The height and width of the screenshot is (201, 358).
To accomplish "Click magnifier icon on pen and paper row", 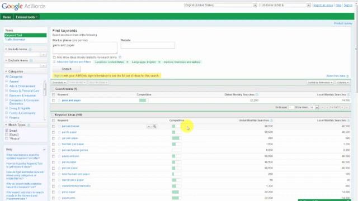I will click(x=154, y=126).
